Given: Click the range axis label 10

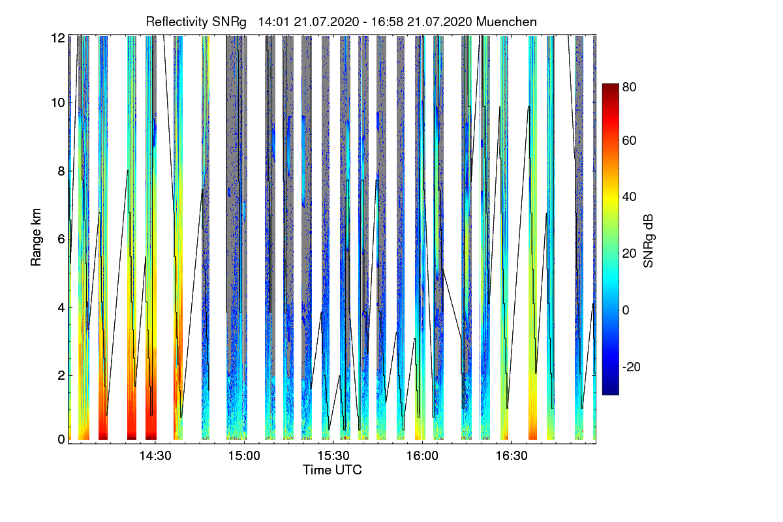Looking at the screenshot, I should [x=57, y=102].
